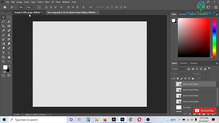Select the Zoom tool
Viewport: 219px width, 123px height.
[x=3, y=61]
